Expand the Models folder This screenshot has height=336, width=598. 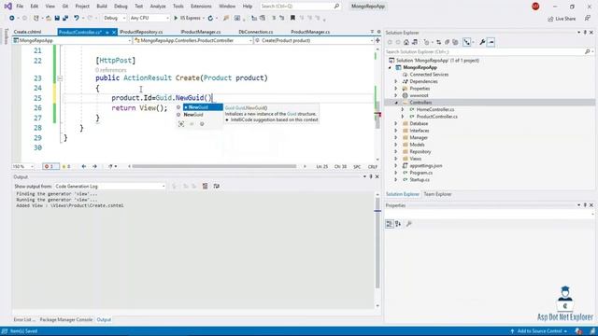(395, 145)
